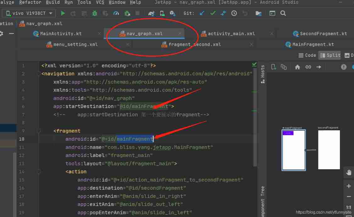Zoom in the preview with plus control
The height and width of the screenshot is (217, 354).
(x=348, y=186)
